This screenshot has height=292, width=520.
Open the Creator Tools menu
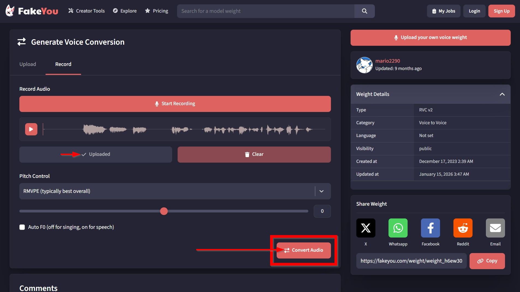click(86, 11)
